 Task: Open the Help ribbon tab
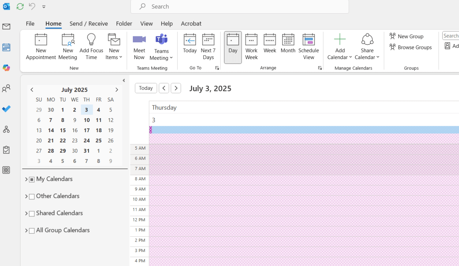tap(167, 23)
